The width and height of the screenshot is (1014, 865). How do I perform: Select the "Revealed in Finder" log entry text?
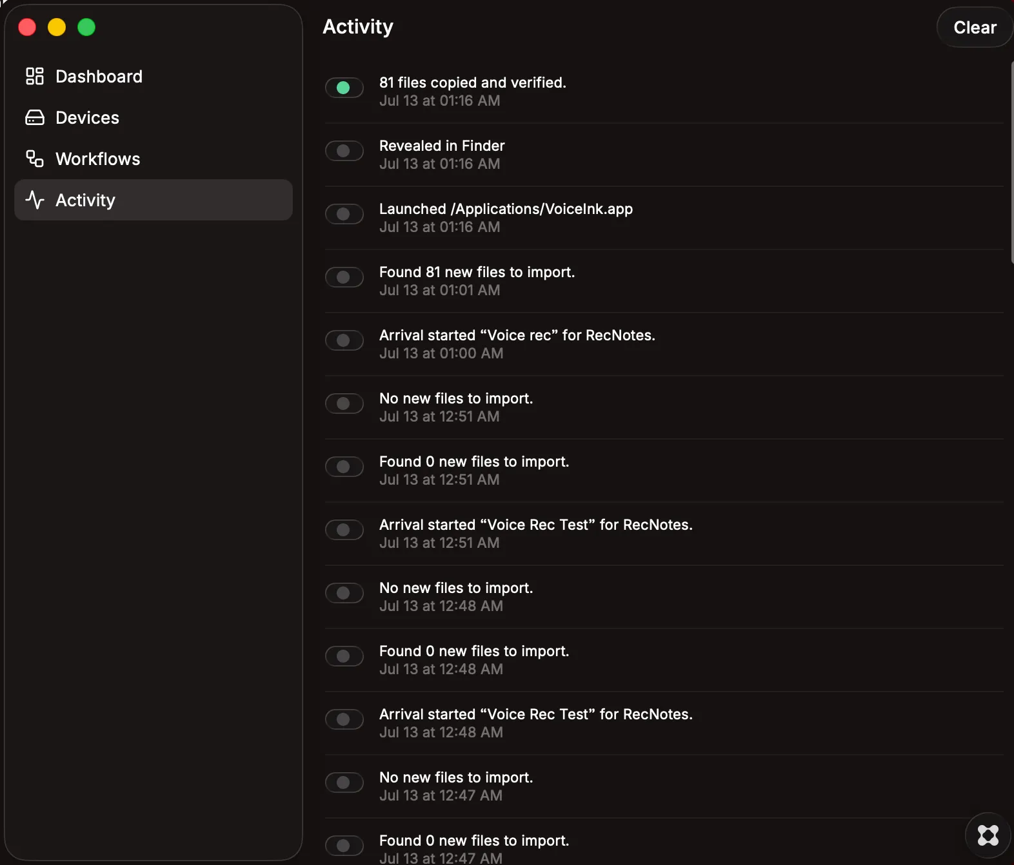(x=442, y=146)
